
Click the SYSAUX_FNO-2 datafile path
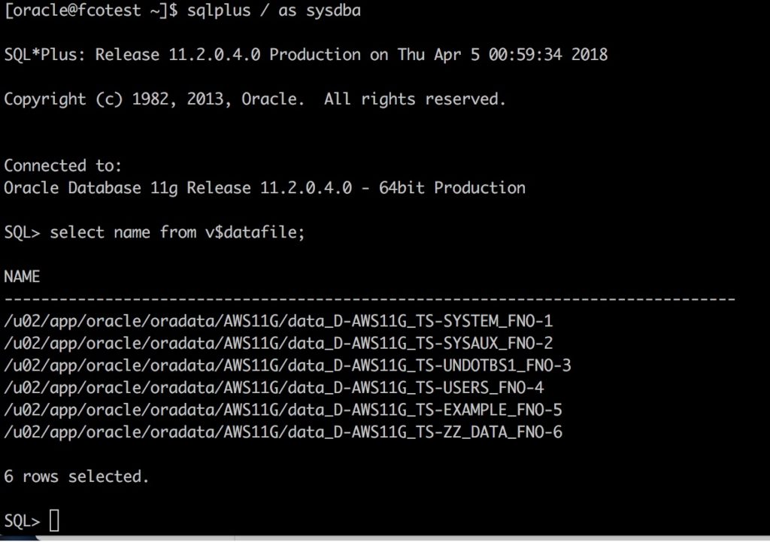[x=278, y=344]
